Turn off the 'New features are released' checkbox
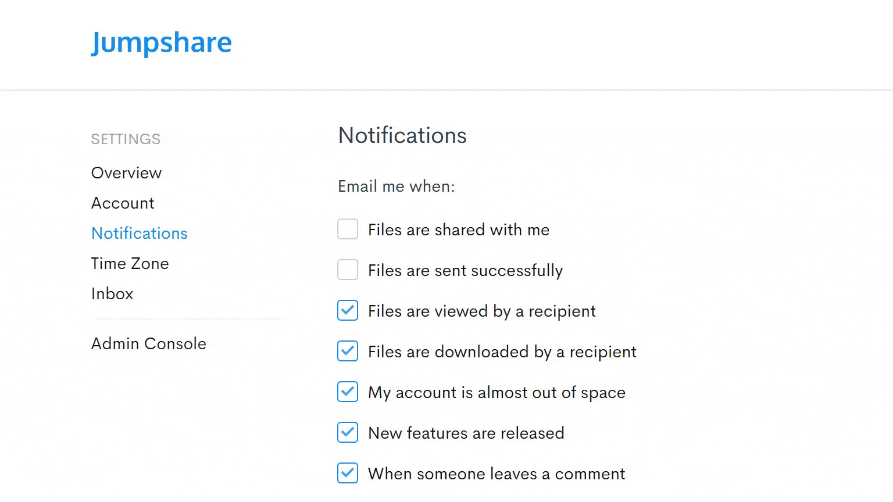 tap(348, 433)
